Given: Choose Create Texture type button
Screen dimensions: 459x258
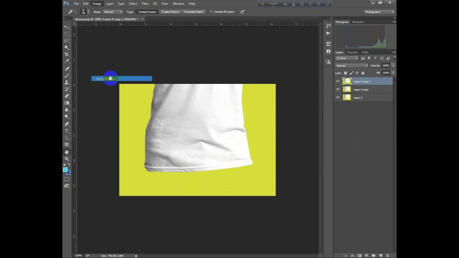Looking at the screenshot, I should point(170,12).
